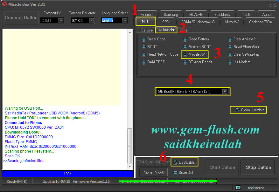Click the 'Scan OK.' log line
Screen dimensions: 279x192
(13, 156)
